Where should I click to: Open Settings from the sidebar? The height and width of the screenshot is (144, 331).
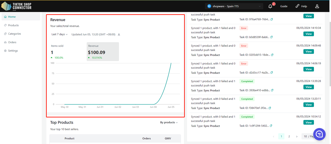click(x=13, y=51)
